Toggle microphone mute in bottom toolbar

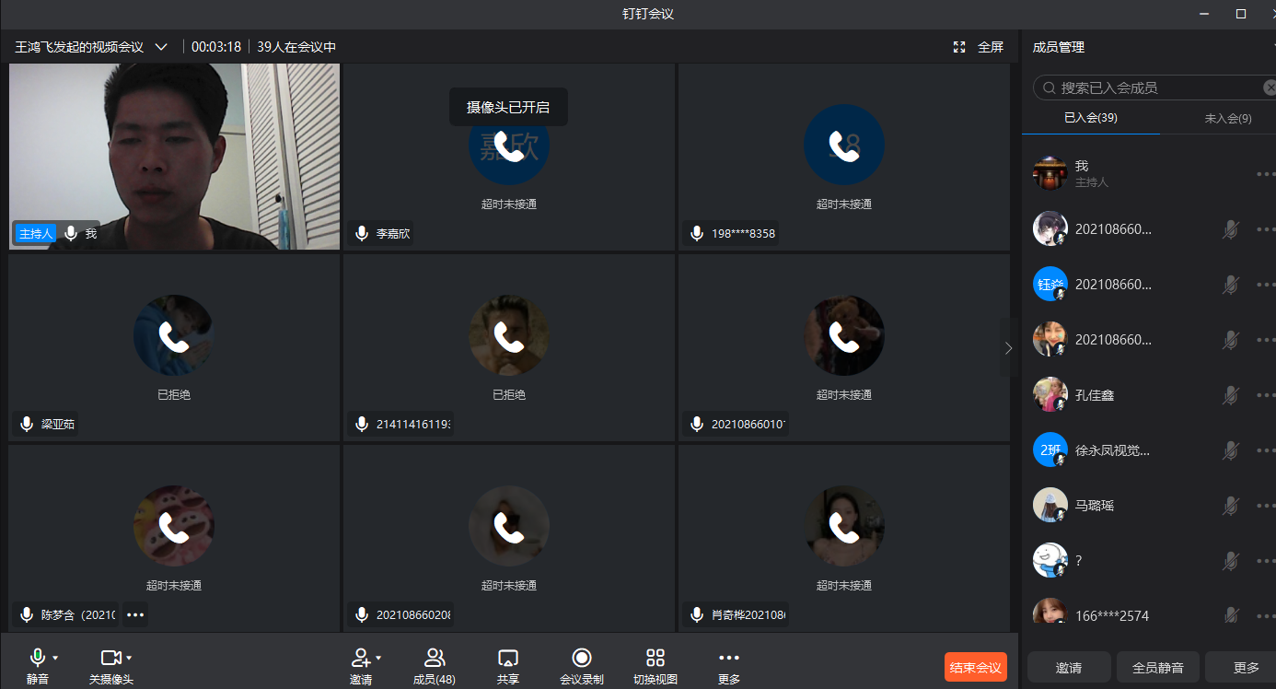(37, 658)
